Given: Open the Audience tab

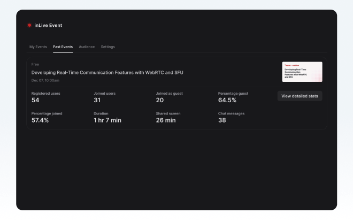Looking at the screenshot, I should 87,47.
